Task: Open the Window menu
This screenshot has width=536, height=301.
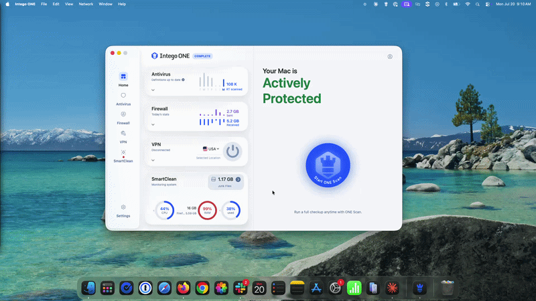Action: (x=105, y=4)
